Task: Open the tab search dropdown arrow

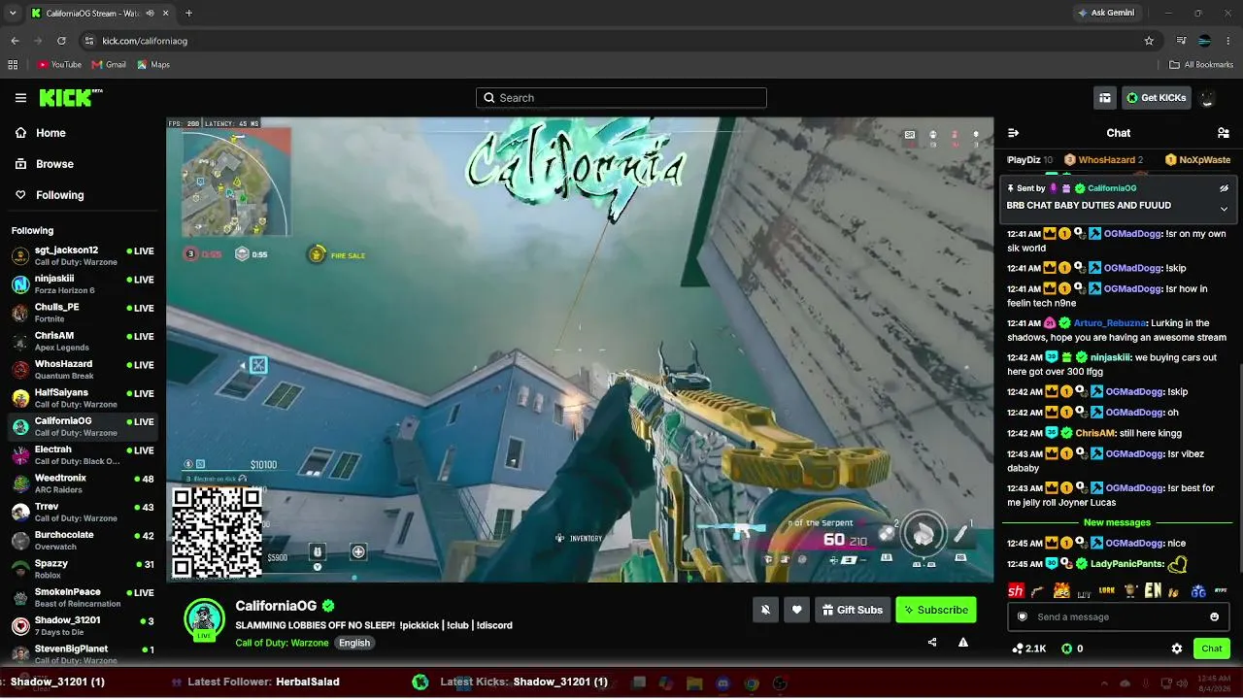Action: (13, 14)
